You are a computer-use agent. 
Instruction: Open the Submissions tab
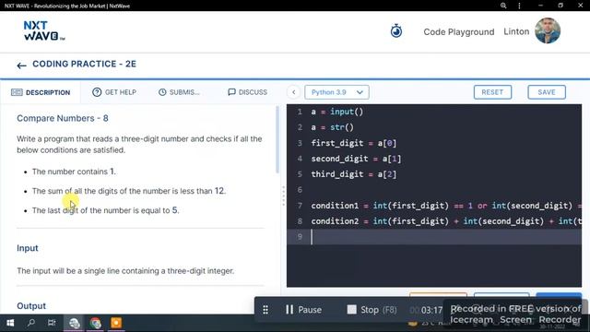click(x=179, y=92)
